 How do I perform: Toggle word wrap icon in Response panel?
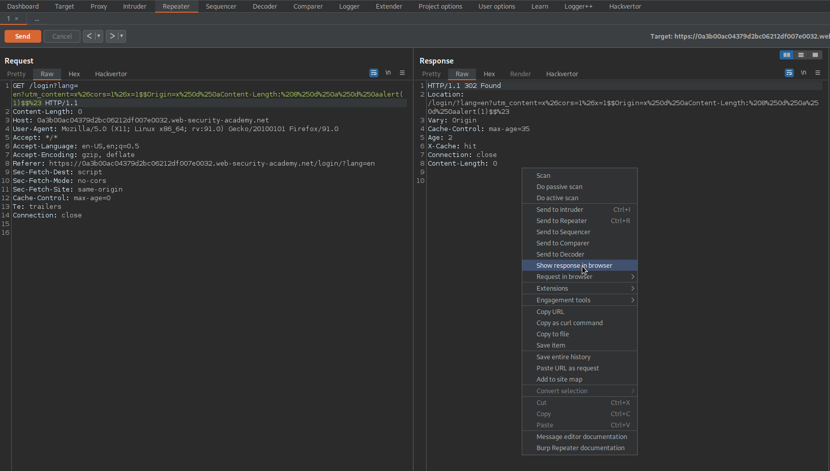789,73
